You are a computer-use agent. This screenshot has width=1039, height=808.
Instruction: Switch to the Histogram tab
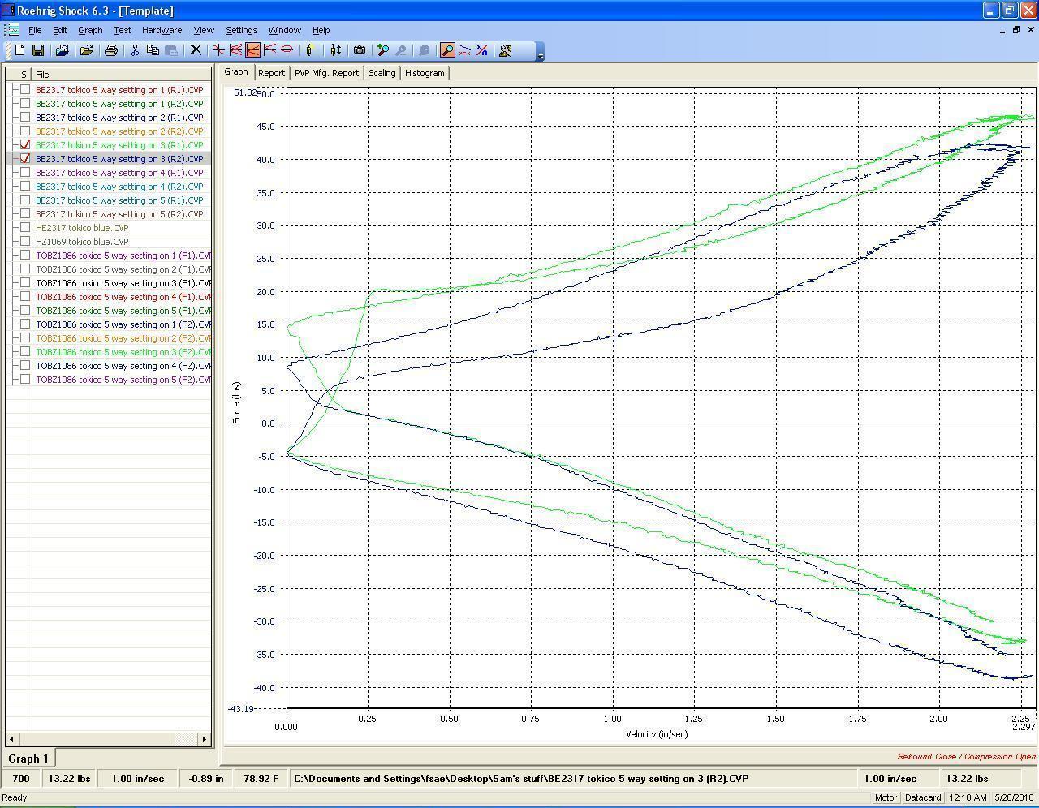coord(425,73)
